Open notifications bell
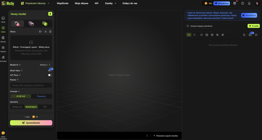 (x=249, y=3)
